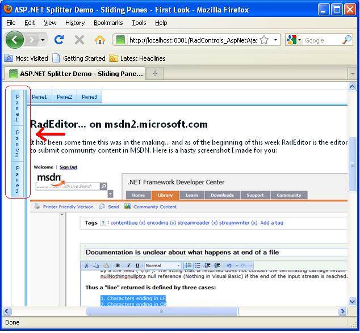Screen dimensions: 360x333
Task: Open the View menu
Action: 50,23
